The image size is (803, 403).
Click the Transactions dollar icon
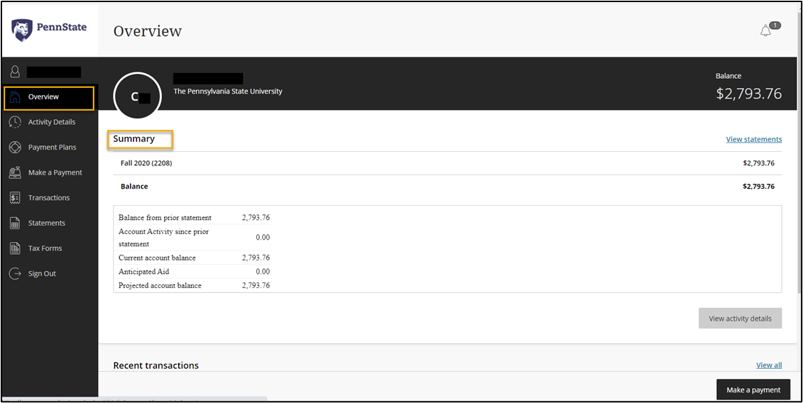[15, 198]
